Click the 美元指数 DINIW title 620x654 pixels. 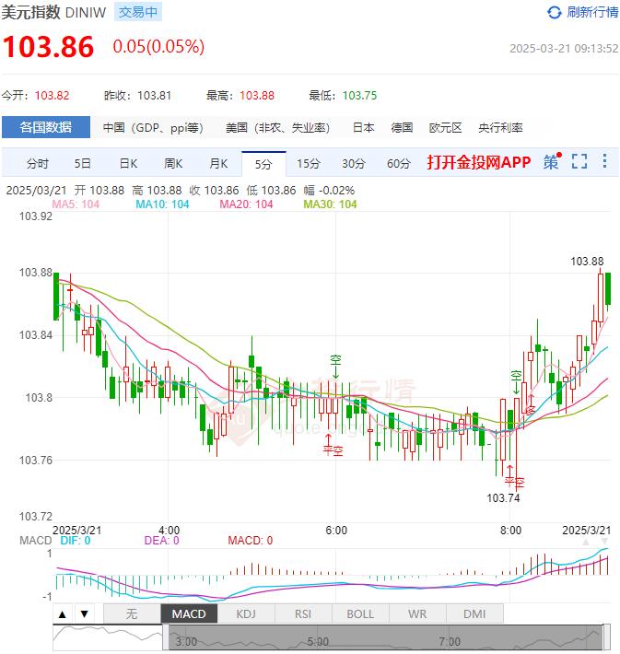click(x=53, y=13)
